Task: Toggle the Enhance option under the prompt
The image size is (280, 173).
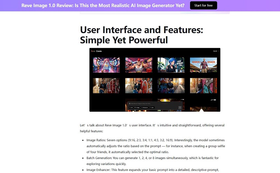Action: pyautogui.click(x=144, y=108)
